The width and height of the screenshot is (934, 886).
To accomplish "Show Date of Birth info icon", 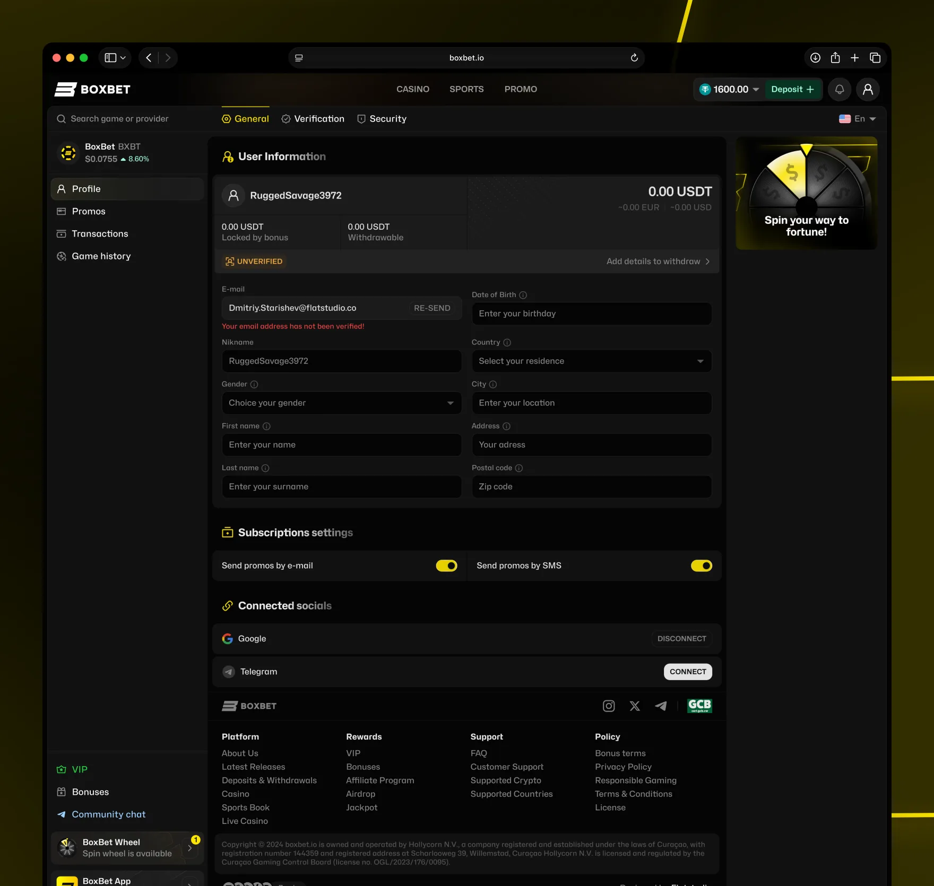I will pyautogui.click(x=523, y=295).
